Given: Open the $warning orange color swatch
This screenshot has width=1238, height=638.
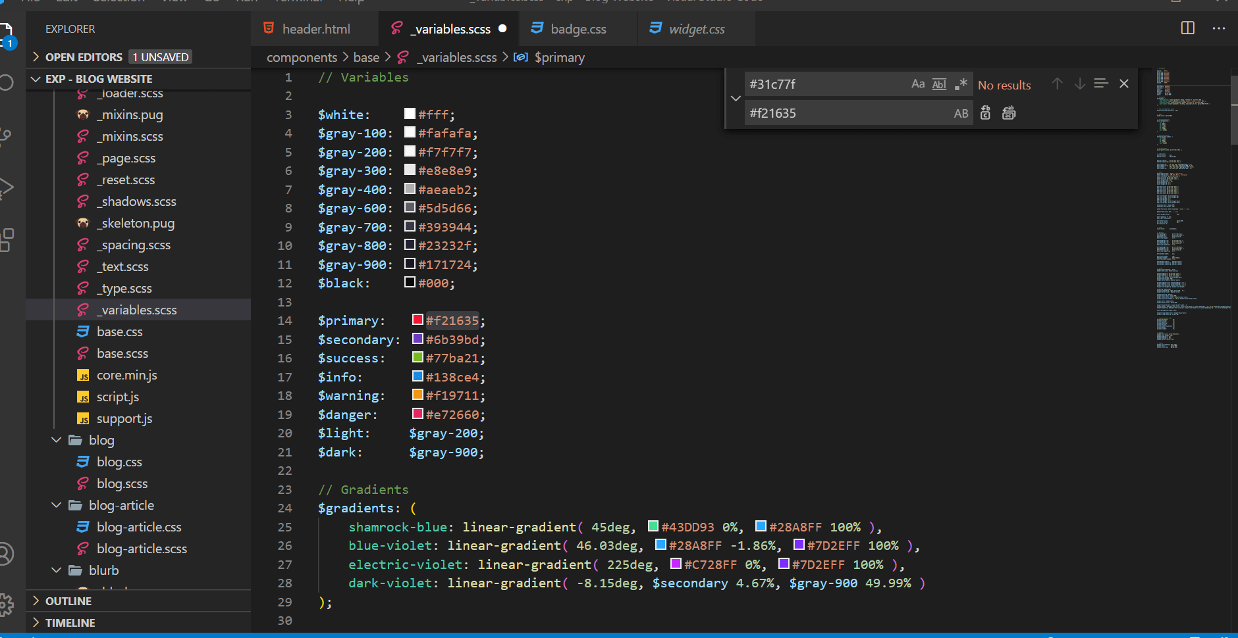Looking at the screenshot, I should click(x=417, y=395).
